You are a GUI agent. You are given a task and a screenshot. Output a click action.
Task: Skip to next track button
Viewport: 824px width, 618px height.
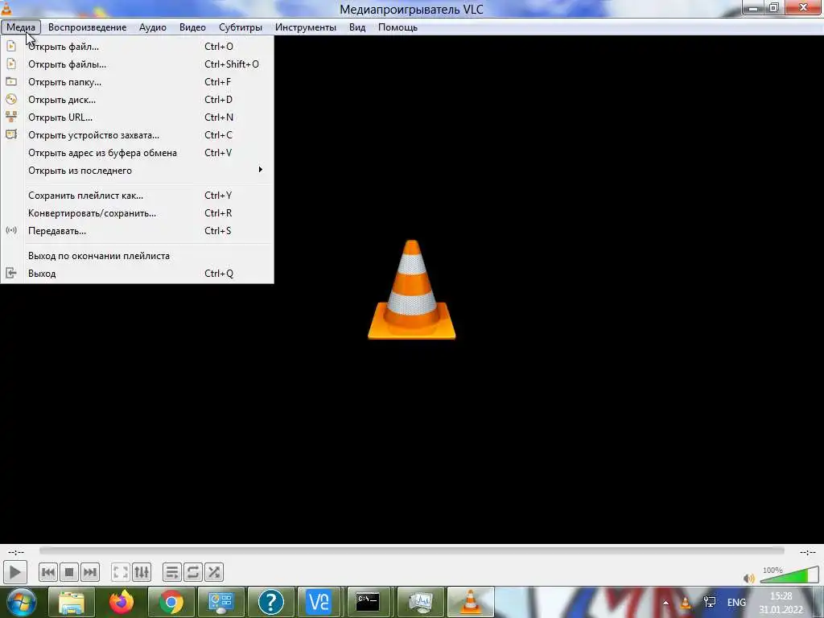[90, 572]
